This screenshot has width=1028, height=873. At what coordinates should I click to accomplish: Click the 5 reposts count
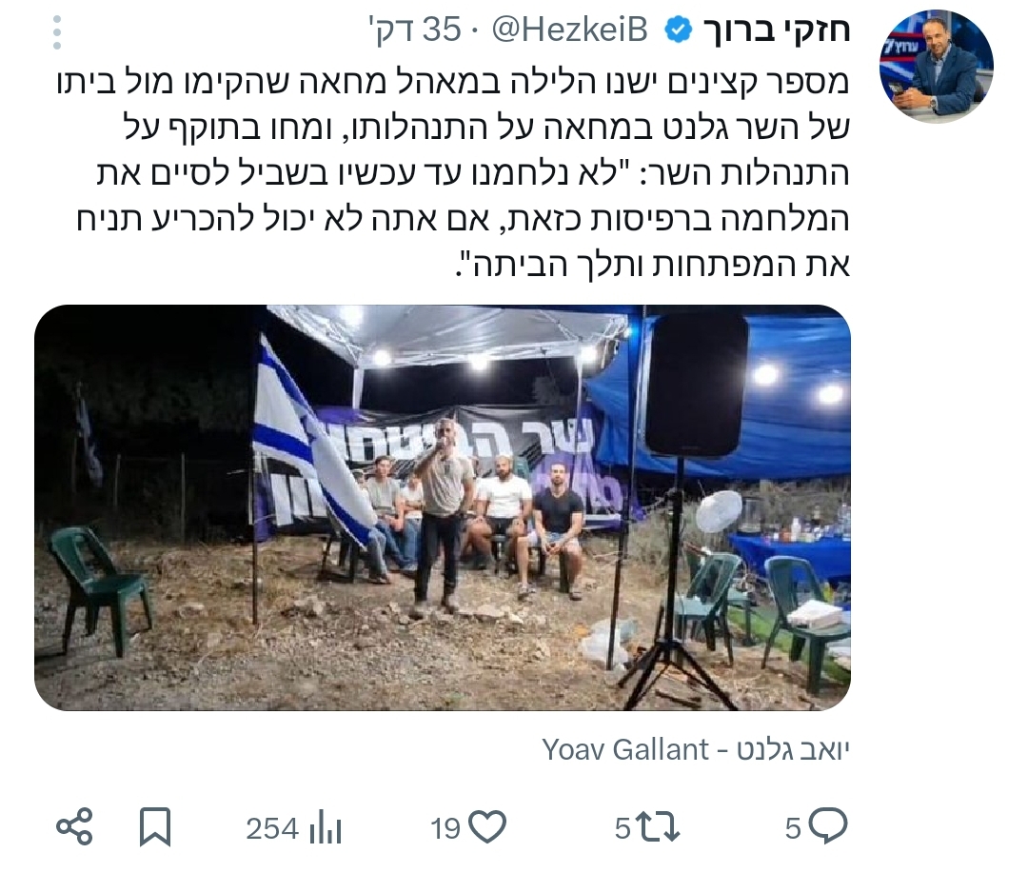point(623,828)
